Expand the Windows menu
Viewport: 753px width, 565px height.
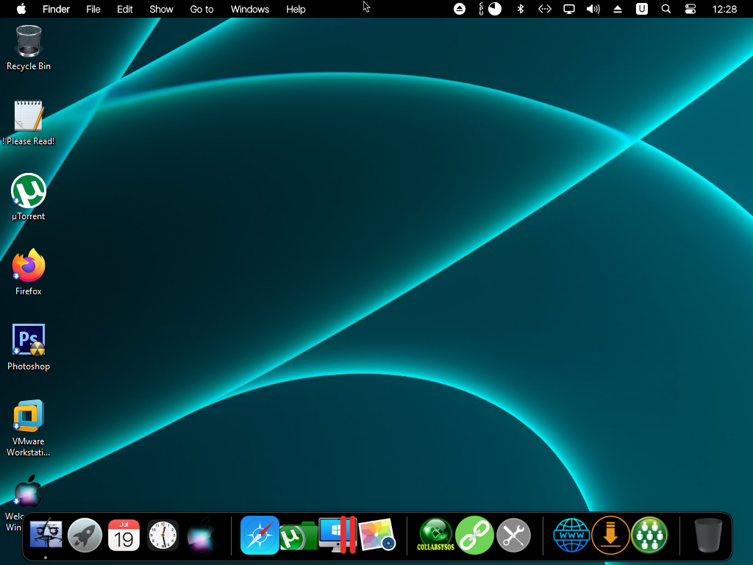[250, 9]
